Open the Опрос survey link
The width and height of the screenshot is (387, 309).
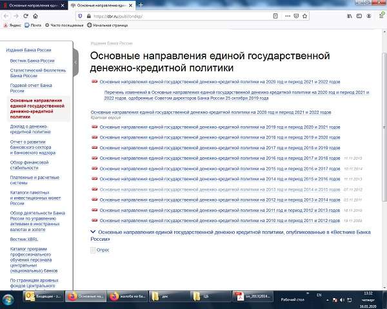pyautogui.click(x=103, y=250)
